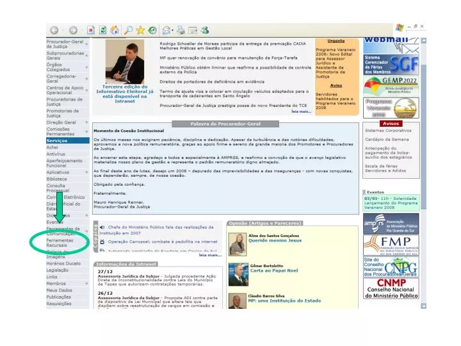Screen dimensions: 461x346
Task: Expand the Direção Geral plus sign
Action: pyautogui.click(x=86, y=122)
